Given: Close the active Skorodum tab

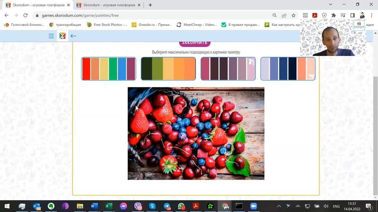Looking at the screenshot, I should pyautogui.click(x=68, y=5).
